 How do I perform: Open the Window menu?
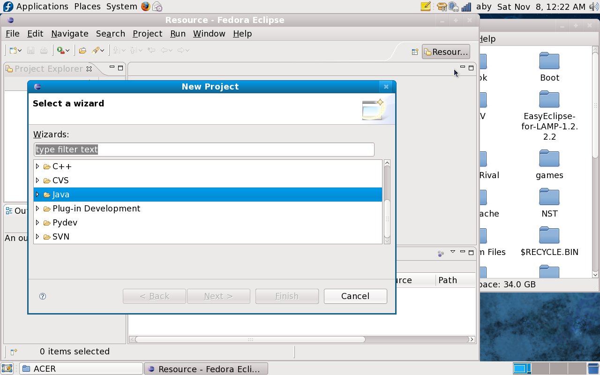[x=209, y=34]
